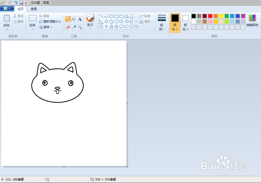Pick the yellow color swatch
This screenshot has height=183, width=261.
coord(221,16)
